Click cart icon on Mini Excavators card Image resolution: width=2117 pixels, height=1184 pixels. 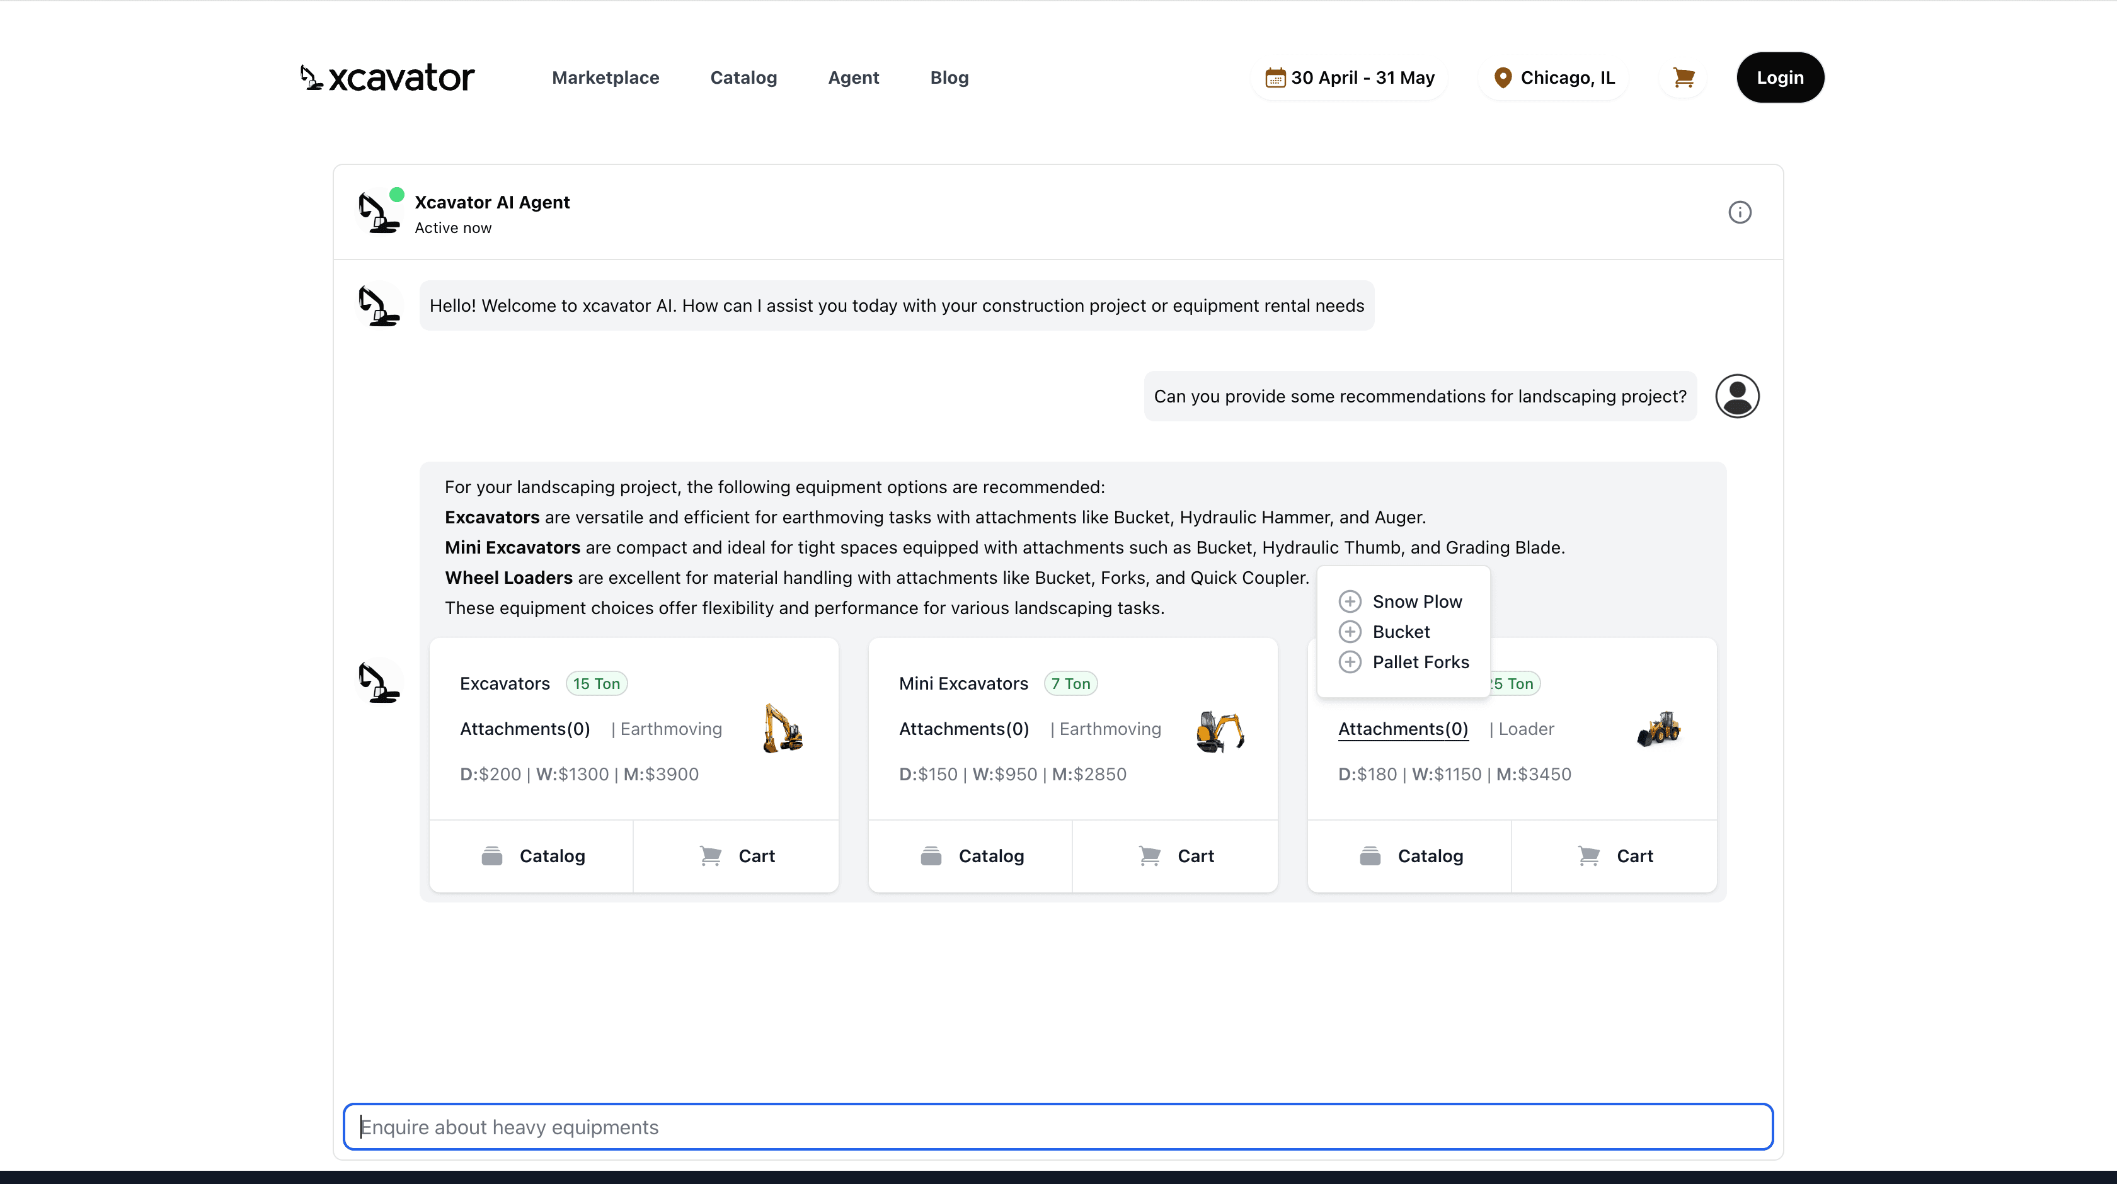pyautogui.click(x=1150, y=856)
